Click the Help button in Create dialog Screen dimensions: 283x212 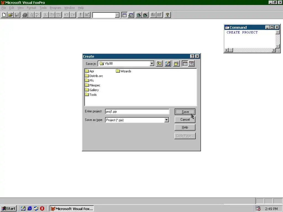point(185,127)
